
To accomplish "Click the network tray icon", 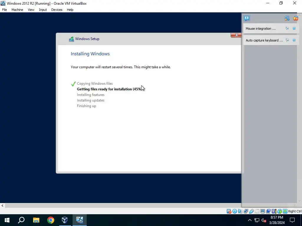I will coord(257,220).
